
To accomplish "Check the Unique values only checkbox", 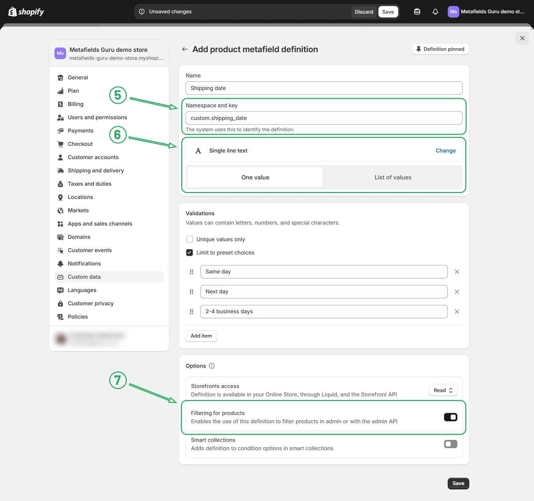I will [x=190, y=239].
